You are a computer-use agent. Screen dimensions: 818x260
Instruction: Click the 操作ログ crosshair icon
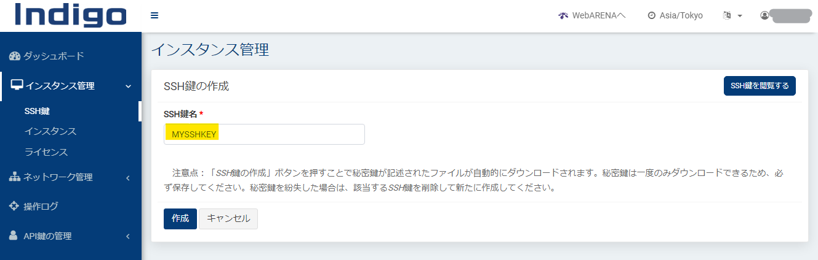coord(15,206)
